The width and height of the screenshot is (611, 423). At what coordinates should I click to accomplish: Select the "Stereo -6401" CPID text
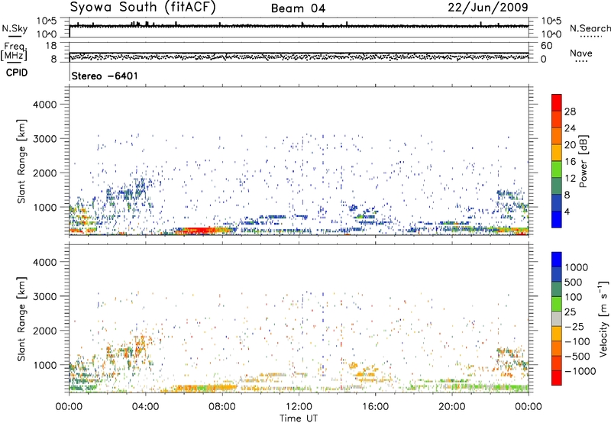(x=105, y=76)
